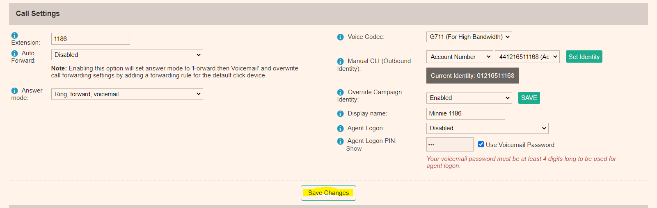Click the Agent Logon PIN info icon

340,141
